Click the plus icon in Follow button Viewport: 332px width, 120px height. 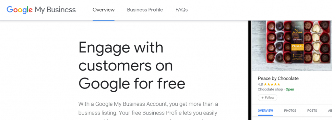[x=263, y=97]
